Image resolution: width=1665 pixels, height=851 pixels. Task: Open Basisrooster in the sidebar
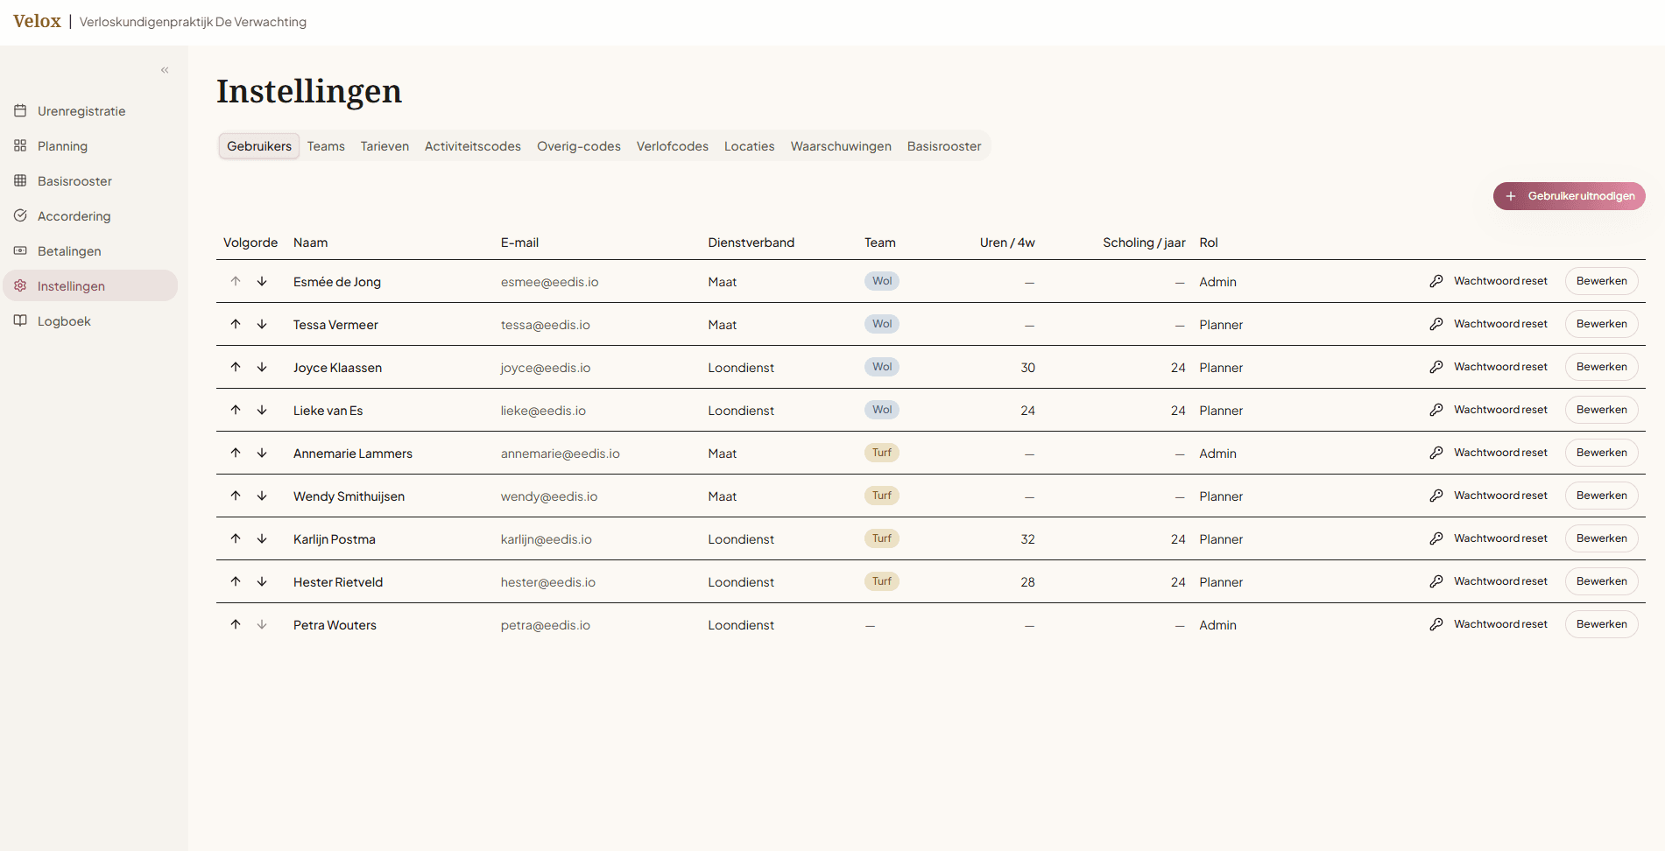pyautogui.click(x=91, y=181)
